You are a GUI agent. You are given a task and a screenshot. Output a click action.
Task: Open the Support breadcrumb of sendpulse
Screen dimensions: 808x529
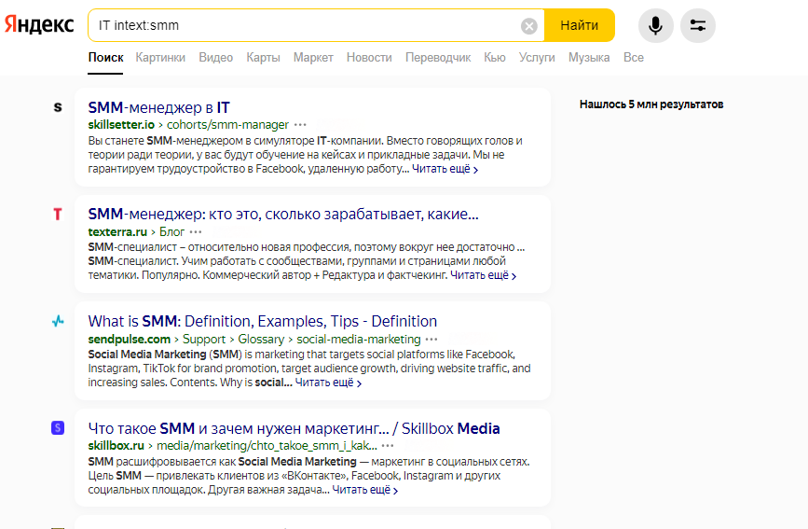tap(204, 339)
